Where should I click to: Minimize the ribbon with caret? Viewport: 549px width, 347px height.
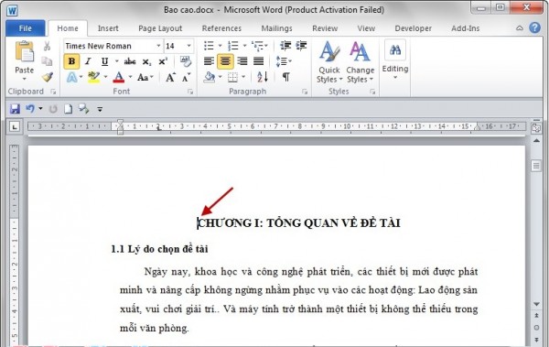(520, 28)
